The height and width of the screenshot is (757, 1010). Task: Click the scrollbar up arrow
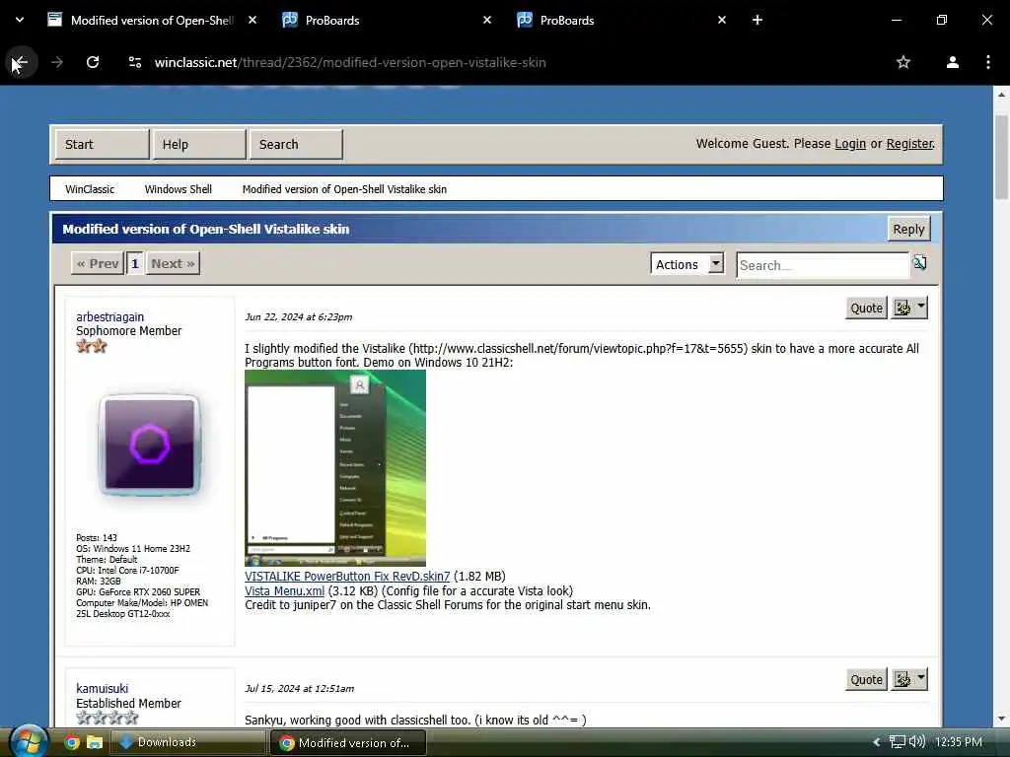[1001, 95]
